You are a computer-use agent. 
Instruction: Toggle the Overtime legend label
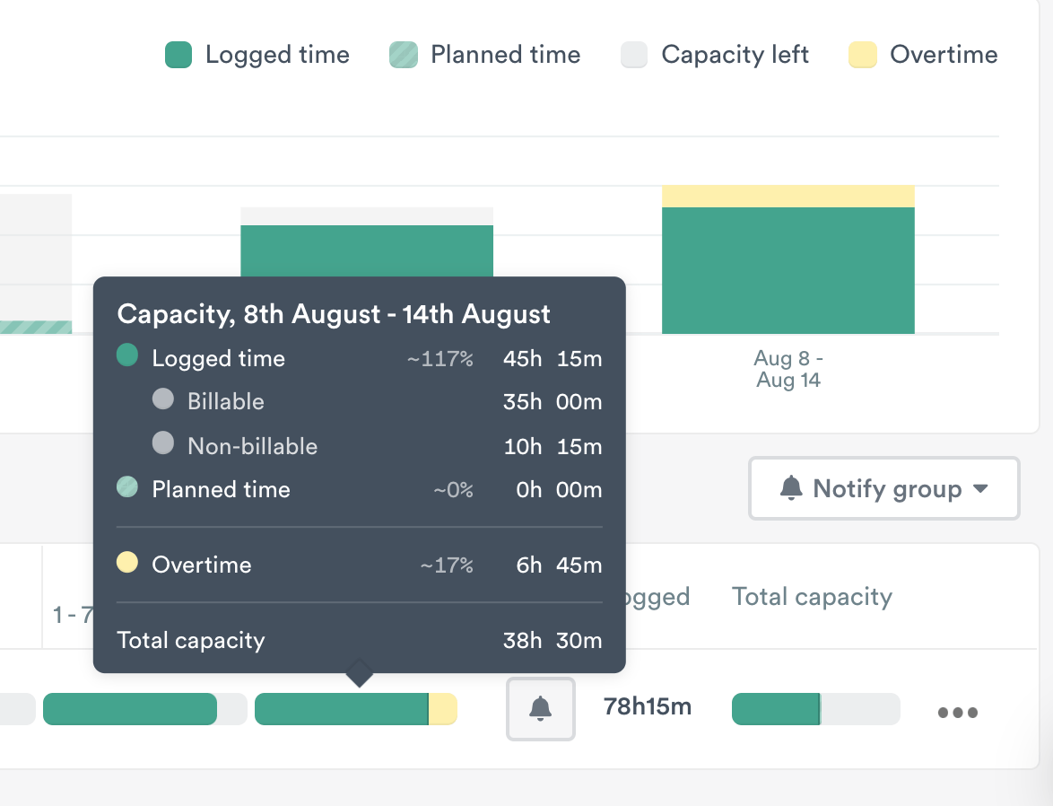coord(943,55)
